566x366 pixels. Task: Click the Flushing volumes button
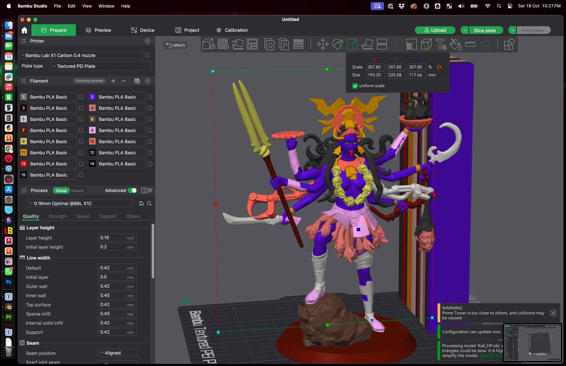pos(89,81)
